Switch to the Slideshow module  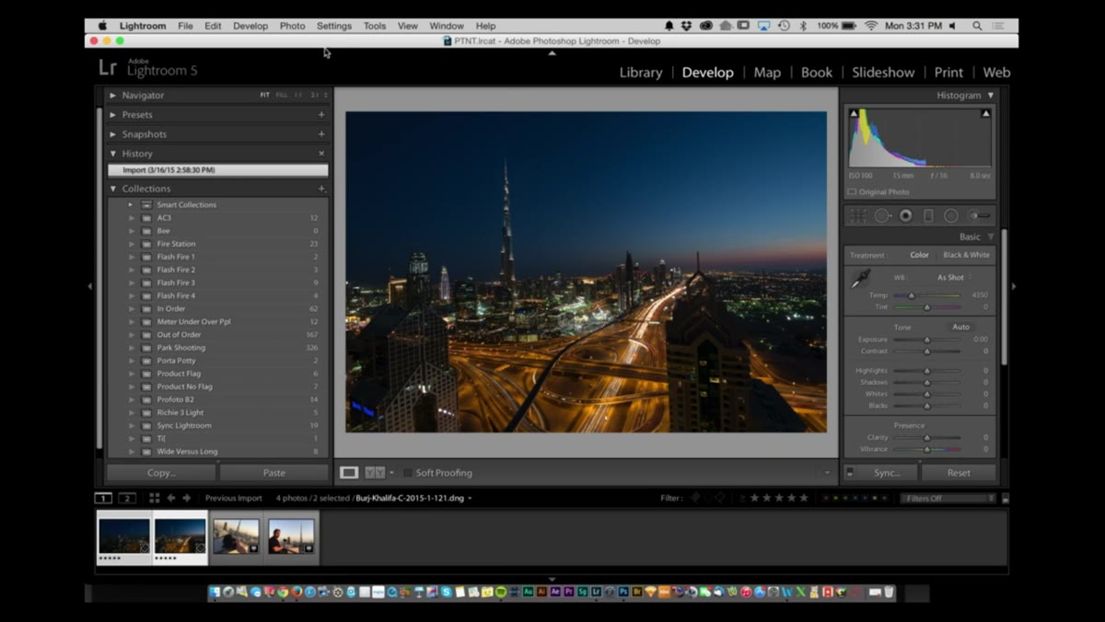[883, 73]
